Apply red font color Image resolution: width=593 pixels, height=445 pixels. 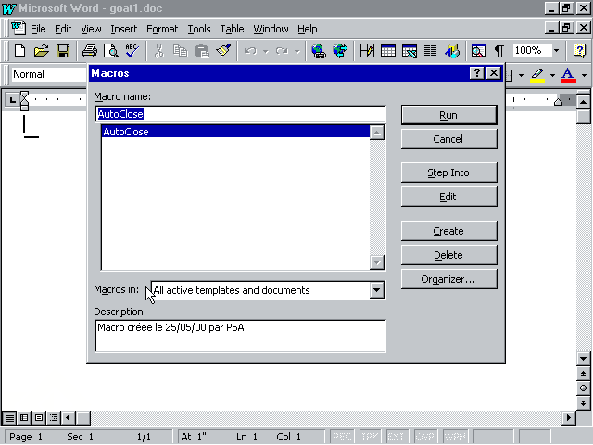568,75
